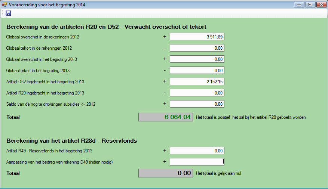Click the save floppy disk icon

8,13
